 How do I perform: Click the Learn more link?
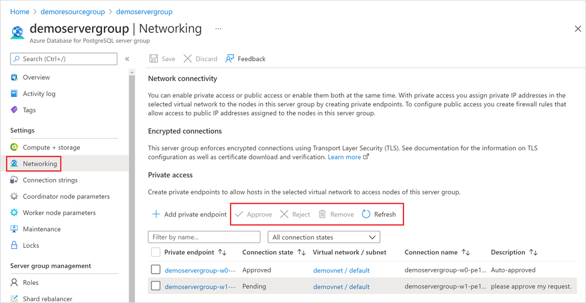pyautogui.click(x=344, y=157)
